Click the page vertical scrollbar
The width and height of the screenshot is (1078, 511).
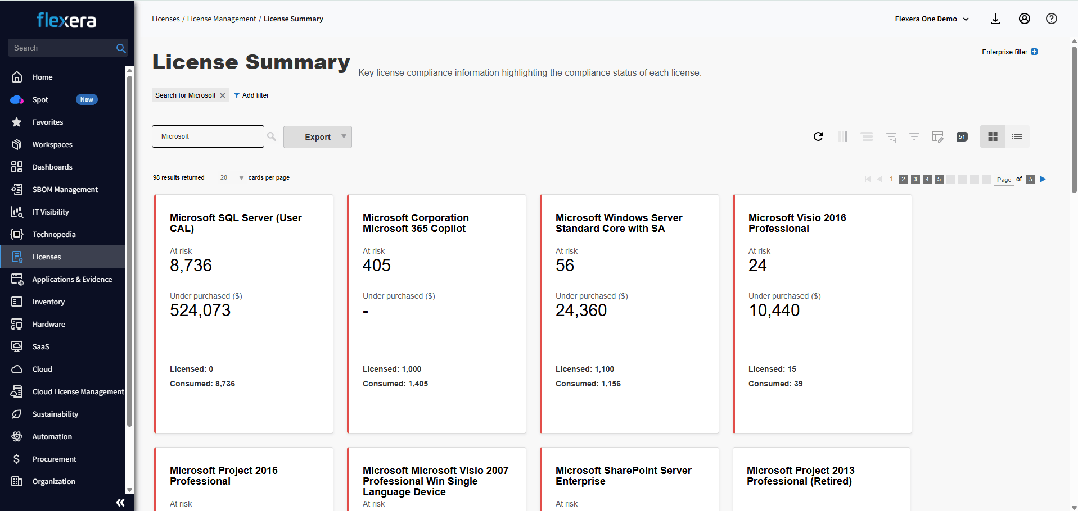[x=1074, y=120]
